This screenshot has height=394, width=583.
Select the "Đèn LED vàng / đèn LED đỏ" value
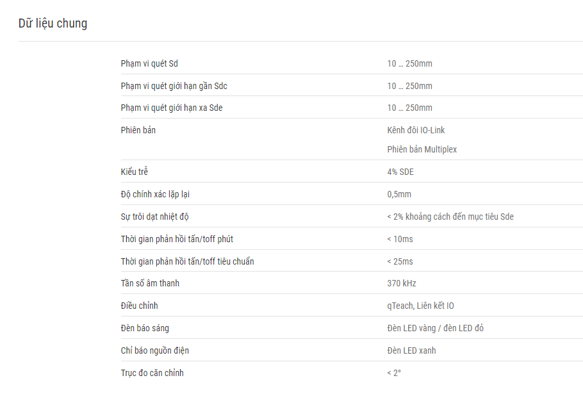tap(436, 328)
